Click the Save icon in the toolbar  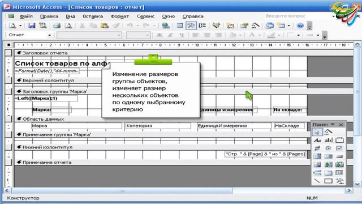point(32,25)
